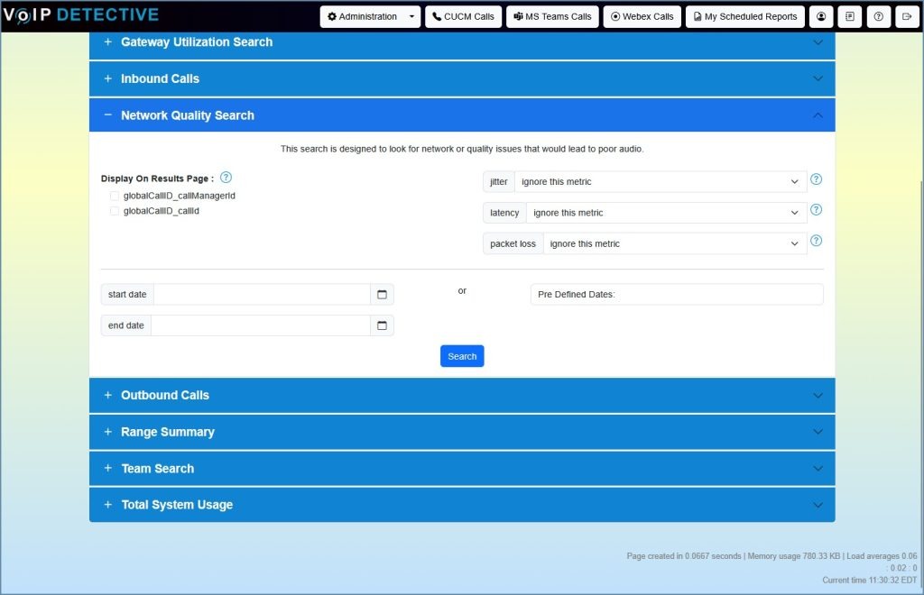Open the end date calendar picker icon
This screenshot has width=924, height=595.
coord(381,325)
